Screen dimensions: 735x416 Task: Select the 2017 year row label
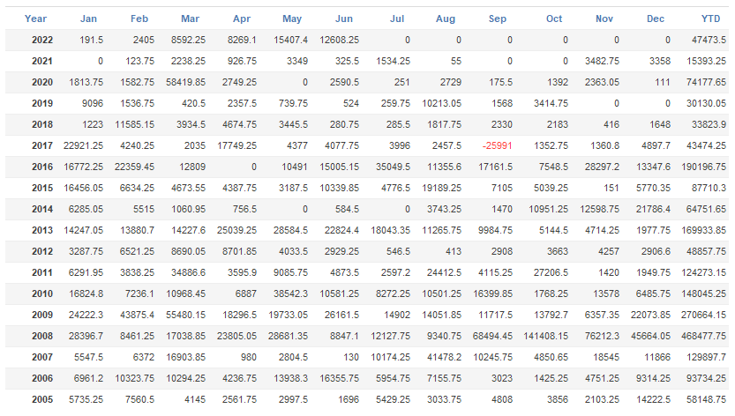[x=41, y=145]
